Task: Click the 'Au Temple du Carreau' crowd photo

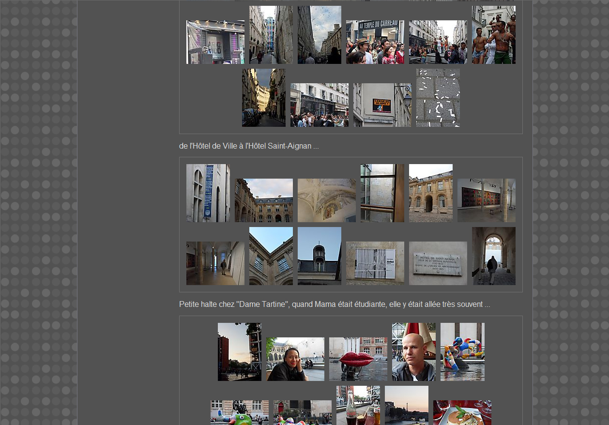Action: 375,42
